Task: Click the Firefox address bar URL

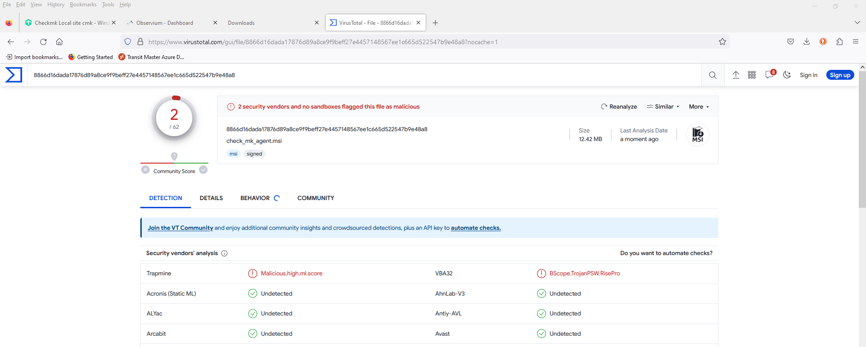Action: point(323,42)
